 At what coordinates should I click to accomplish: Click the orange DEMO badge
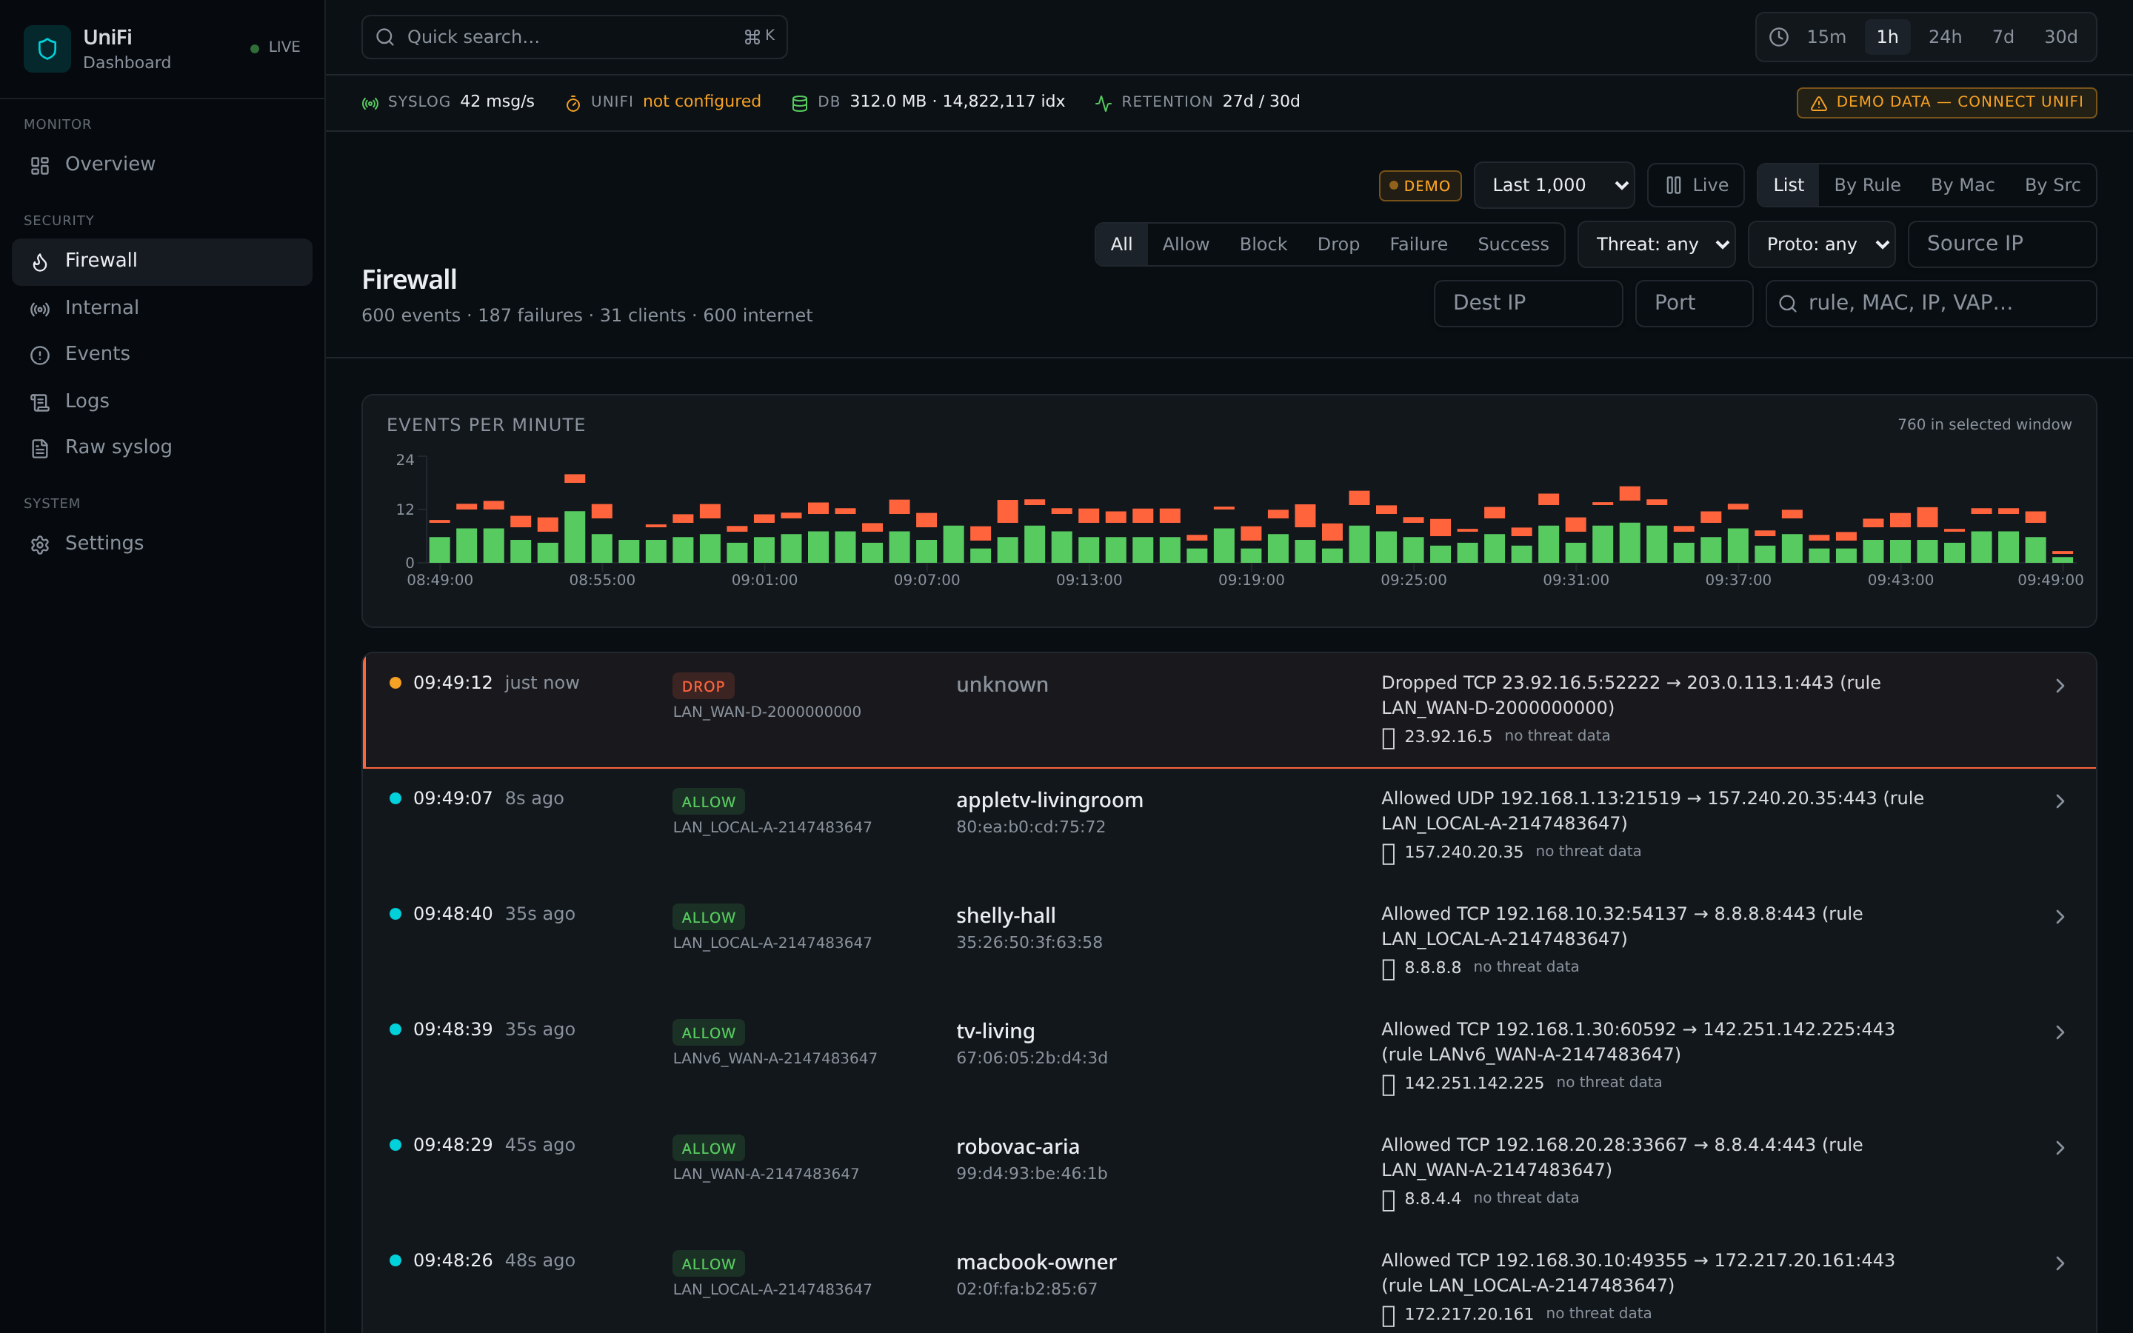click(x=1420, y=186)
